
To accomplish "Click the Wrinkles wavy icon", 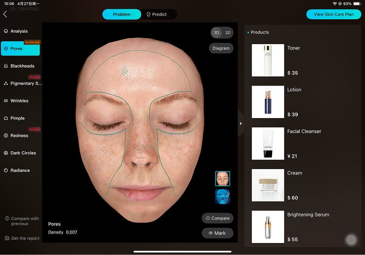I will point(6,101).
